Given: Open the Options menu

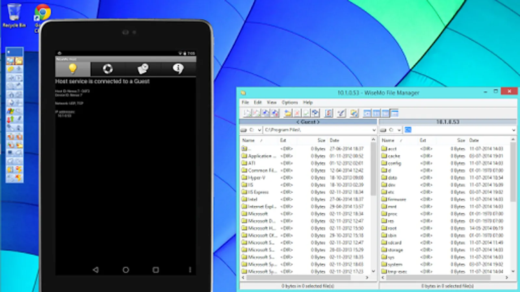Looking at the screenshot, I should [290, 103].
